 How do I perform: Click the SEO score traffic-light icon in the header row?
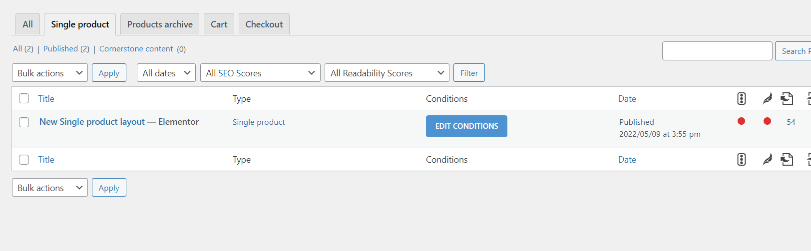tap(742, 99)
